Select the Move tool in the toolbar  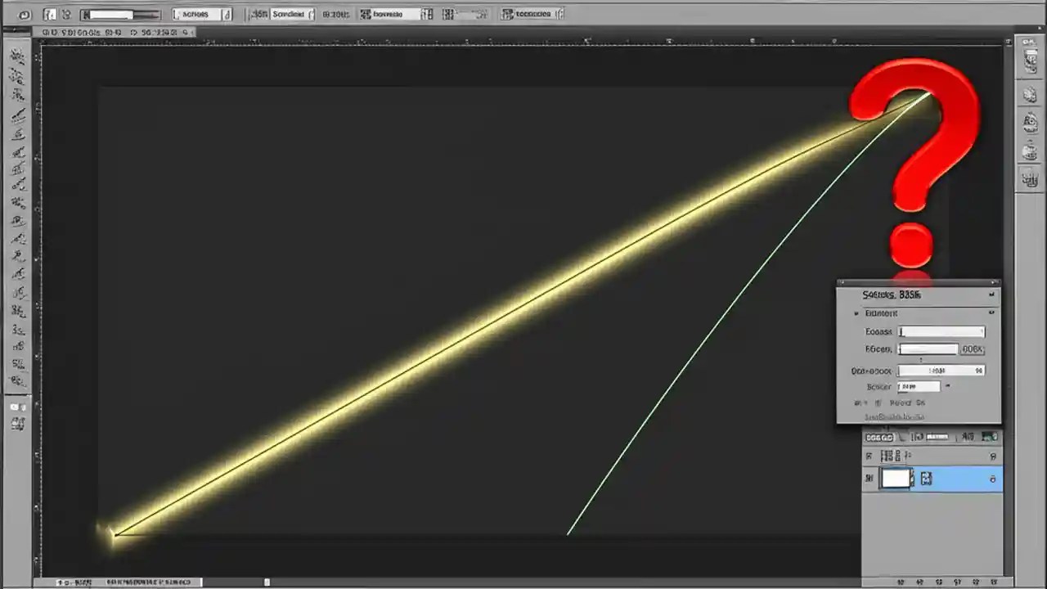[18, 56]
